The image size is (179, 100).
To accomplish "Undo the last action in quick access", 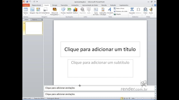I will [x=30, y=1].
